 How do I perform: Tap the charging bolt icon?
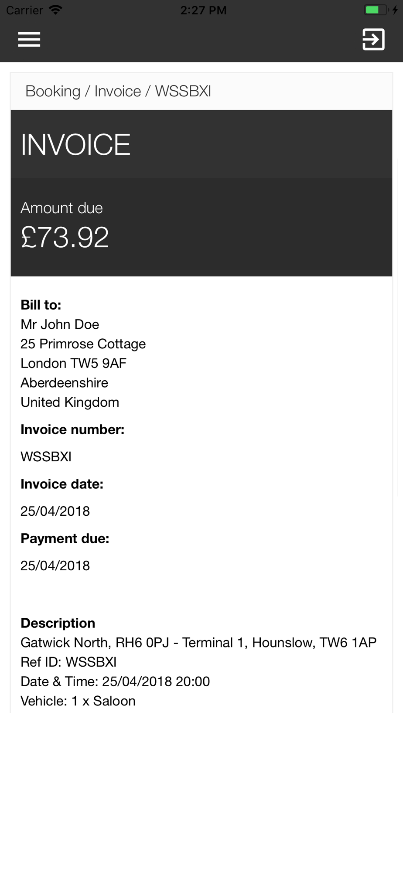click(395, 10)
